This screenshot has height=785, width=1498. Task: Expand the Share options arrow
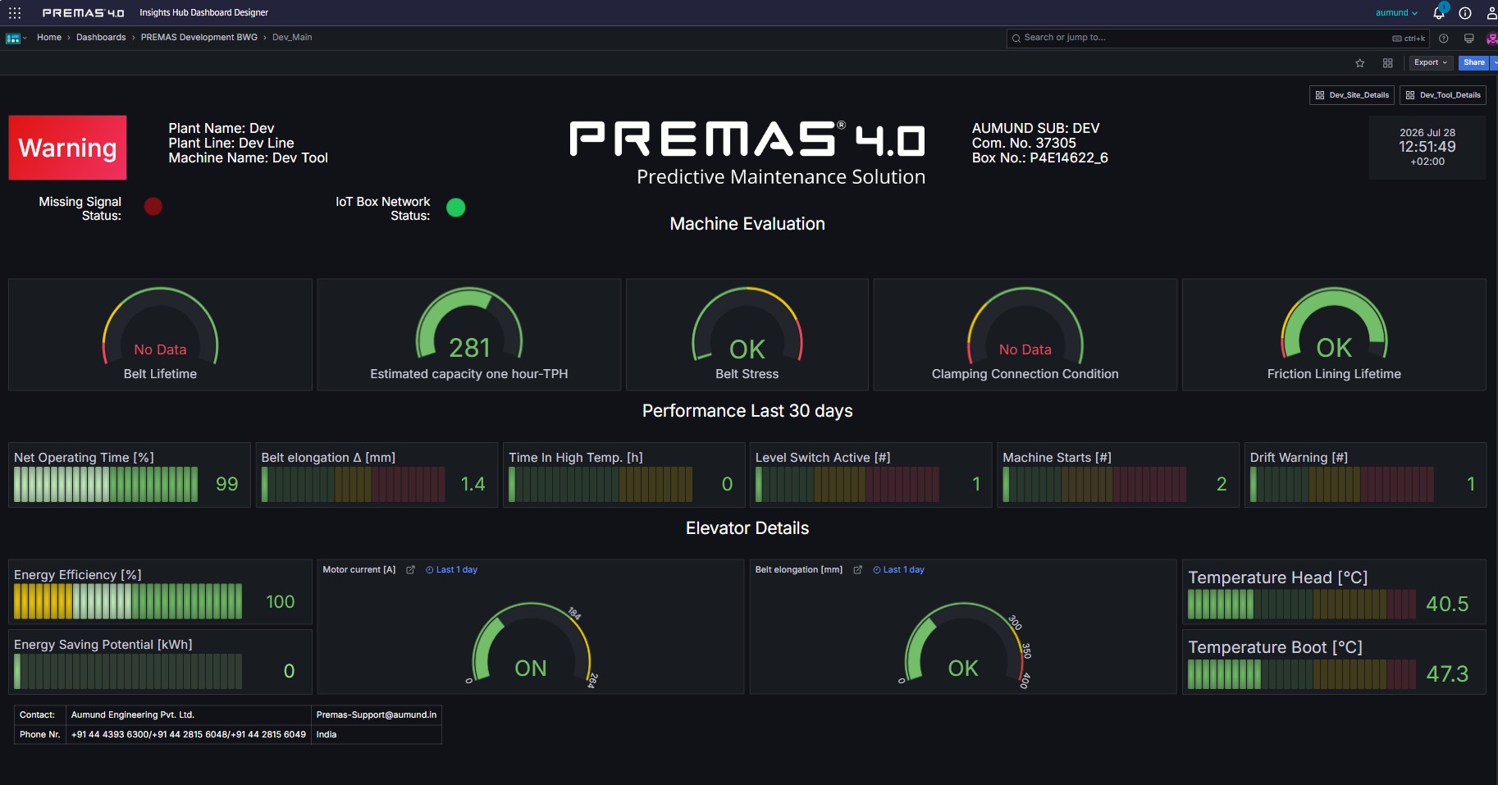[1495, 62]
